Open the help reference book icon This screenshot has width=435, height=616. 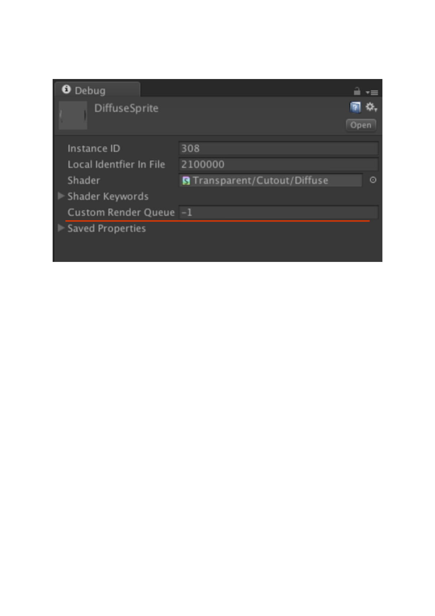tap(355, 107)
